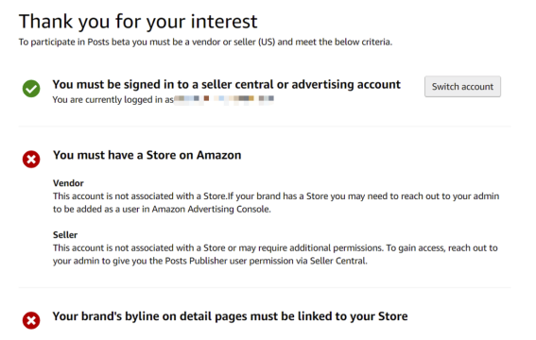Click the green checkmark status icon
Viewport: 536px width, 340px height.
point(31,89)
